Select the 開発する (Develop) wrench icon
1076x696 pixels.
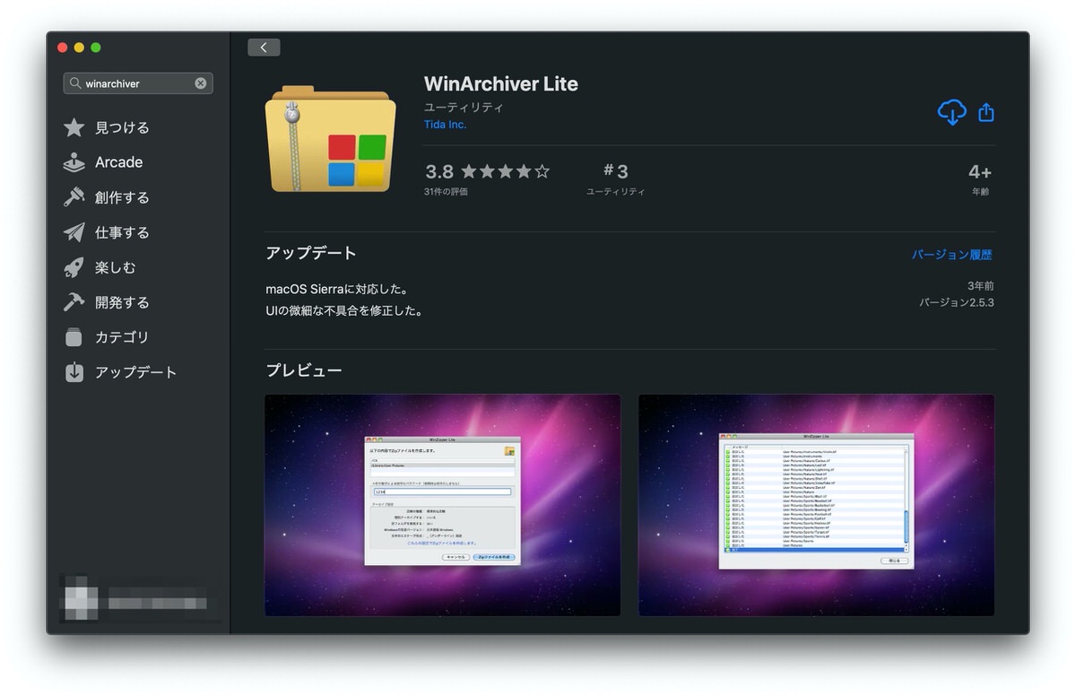(74, 302)
